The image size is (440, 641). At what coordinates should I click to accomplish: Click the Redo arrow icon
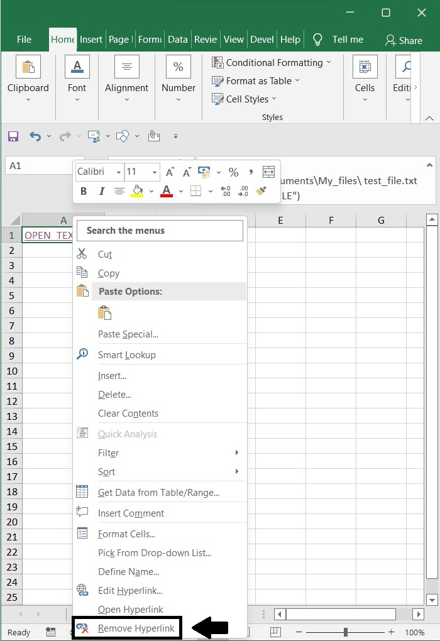[x=65, y=136]
